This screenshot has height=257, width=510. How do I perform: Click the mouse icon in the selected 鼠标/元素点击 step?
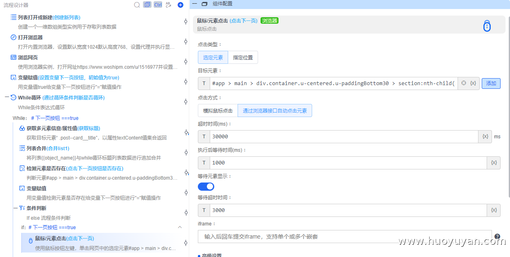point(30,240)
